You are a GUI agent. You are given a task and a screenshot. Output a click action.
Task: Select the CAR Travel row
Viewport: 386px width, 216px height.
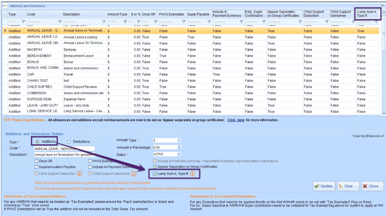[191, 75]
